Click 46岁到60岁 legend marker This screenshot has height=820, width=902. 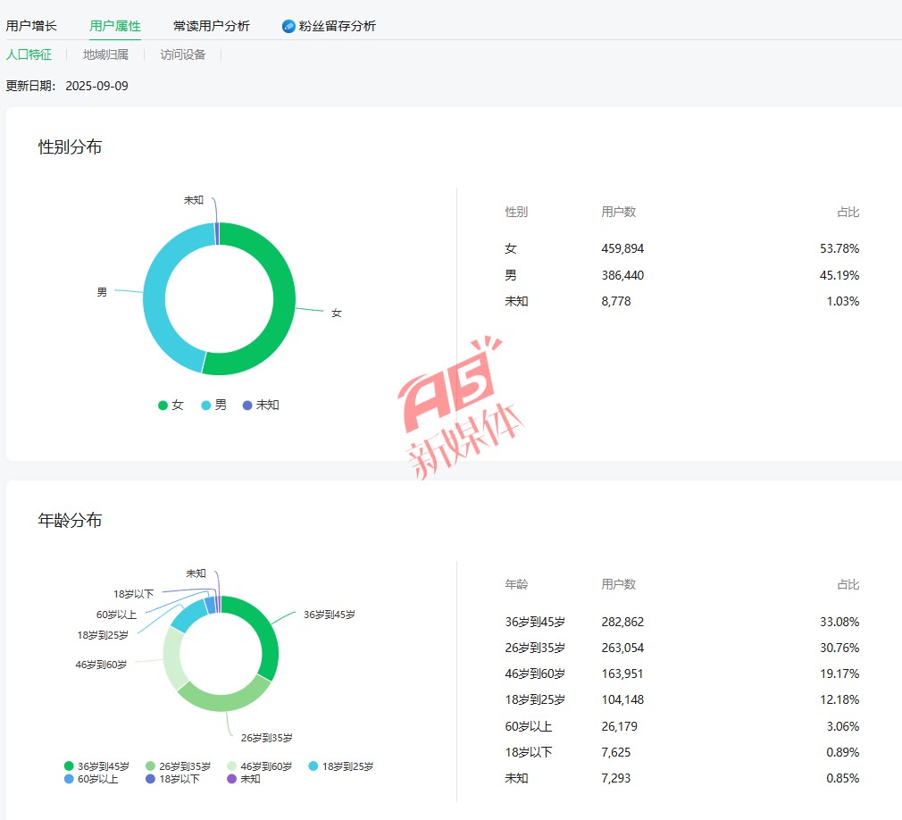(x=232, y=766)
